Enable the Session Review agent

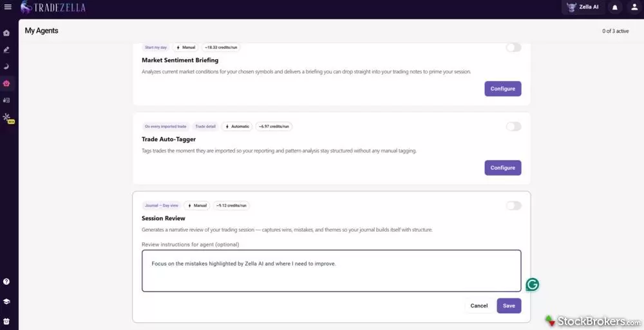[x=513, y=205]
